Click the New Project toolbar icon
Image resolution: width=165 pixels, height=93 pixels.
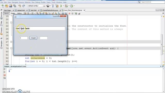7,6
